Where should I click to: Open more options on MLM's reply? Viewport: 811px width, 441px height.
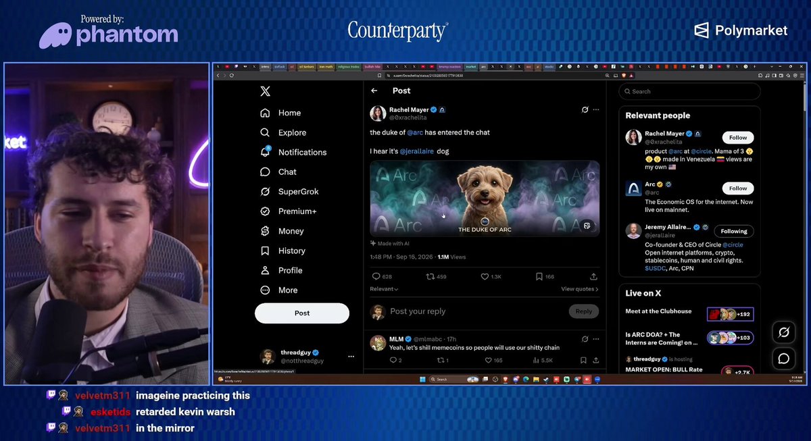(595, 338)
